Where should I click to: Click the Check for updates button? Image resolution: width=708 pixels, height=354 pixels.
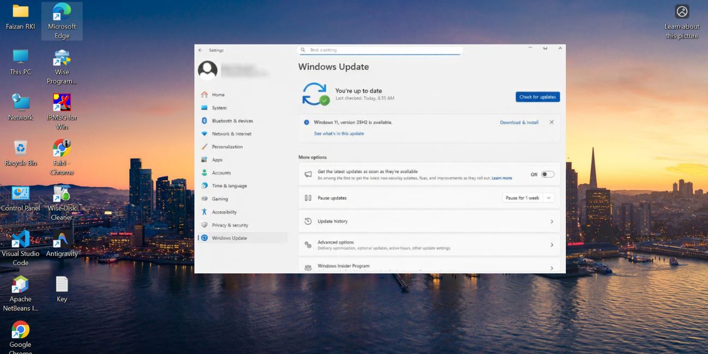pos(538,96)
